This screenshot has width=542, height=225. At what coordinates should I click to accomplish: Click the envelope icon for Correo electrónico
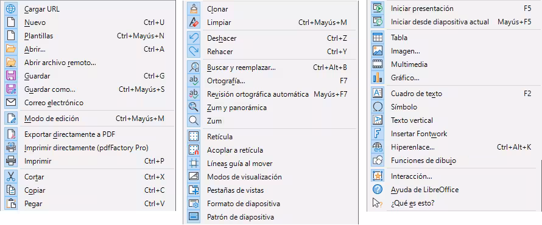pos(11,103)
